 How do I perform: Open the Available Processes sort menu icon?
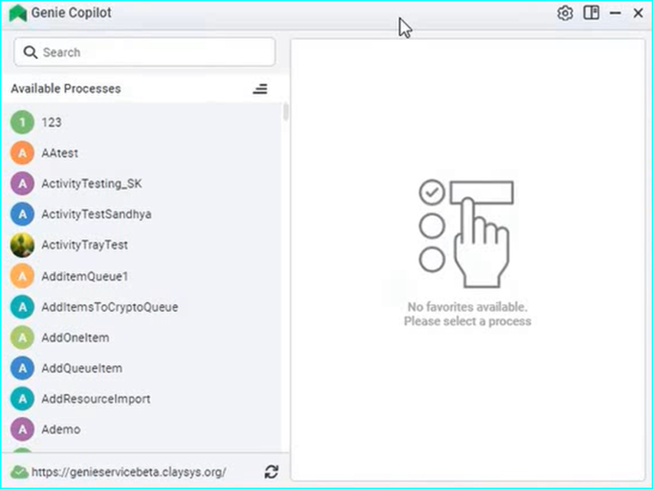(261, 89)
